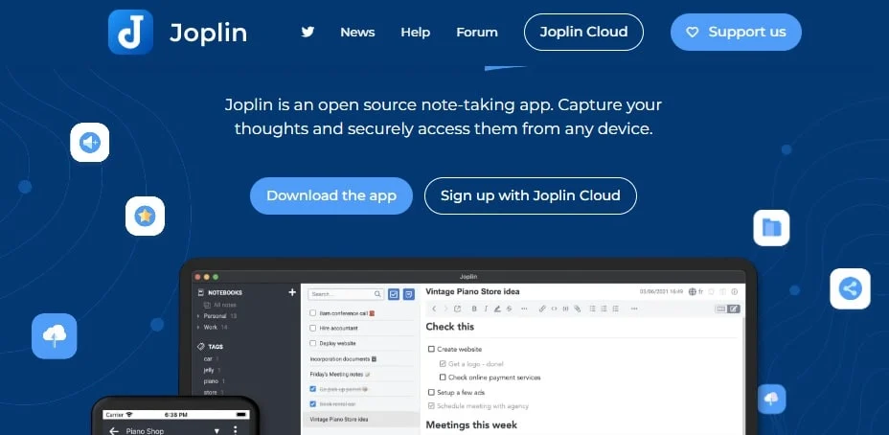Click the Joplin Cloud nav button

pyautogui.click(x=583, y=32)
